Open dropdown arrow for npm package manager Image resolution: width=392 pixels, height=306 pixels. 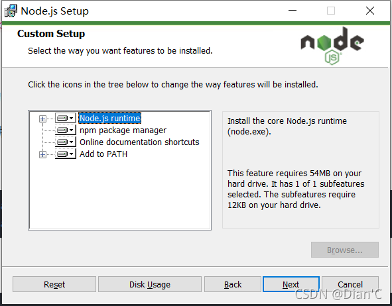(x=72, y=130)
